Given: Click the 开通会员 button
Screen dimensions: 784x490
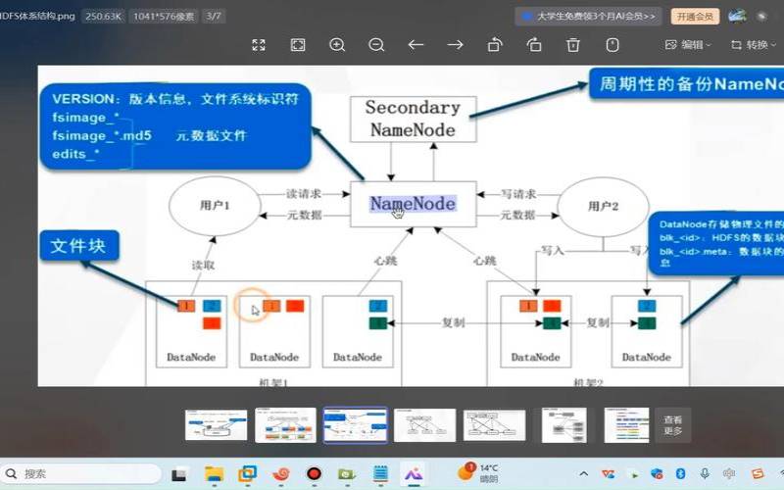Looking at the screenshot, I should [x=694, y=16].
